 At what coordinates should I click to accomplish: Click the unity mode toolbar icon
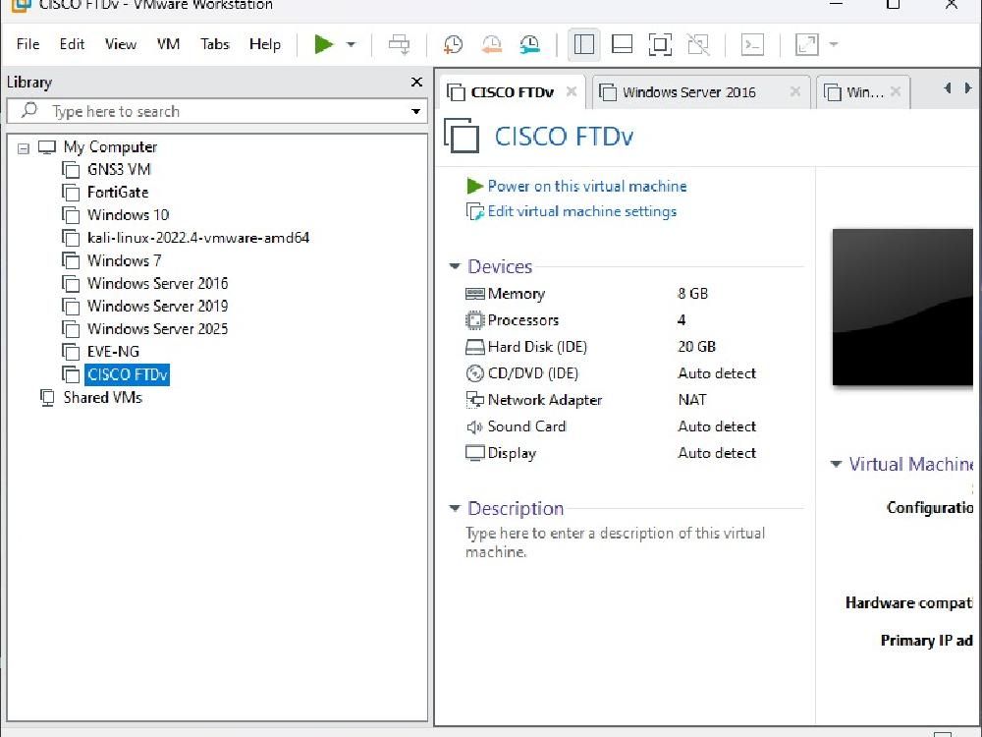click(x=697, y=44)
